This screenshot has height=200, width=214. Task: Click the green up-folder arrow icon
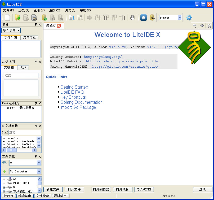5,171
